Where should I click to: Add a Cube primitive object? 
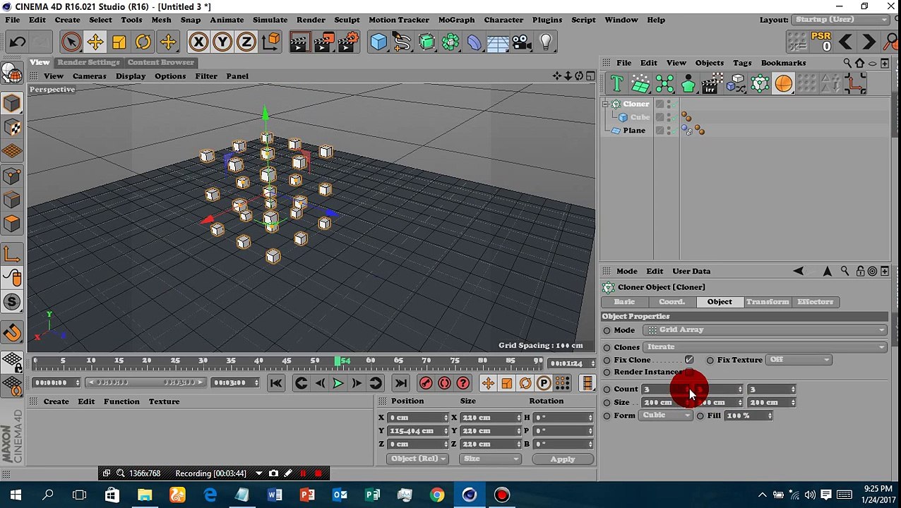click(x=378, y=42)
